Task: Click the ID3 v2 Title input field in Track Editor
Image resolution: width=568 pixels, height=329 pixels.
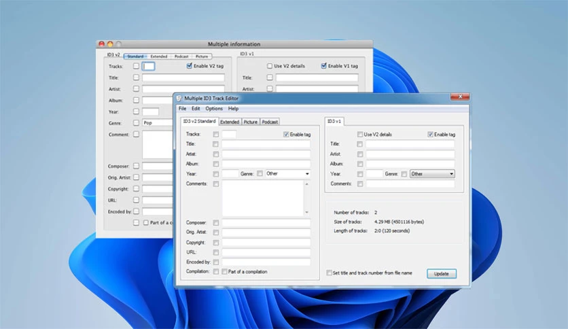Action: pos(266,144)
